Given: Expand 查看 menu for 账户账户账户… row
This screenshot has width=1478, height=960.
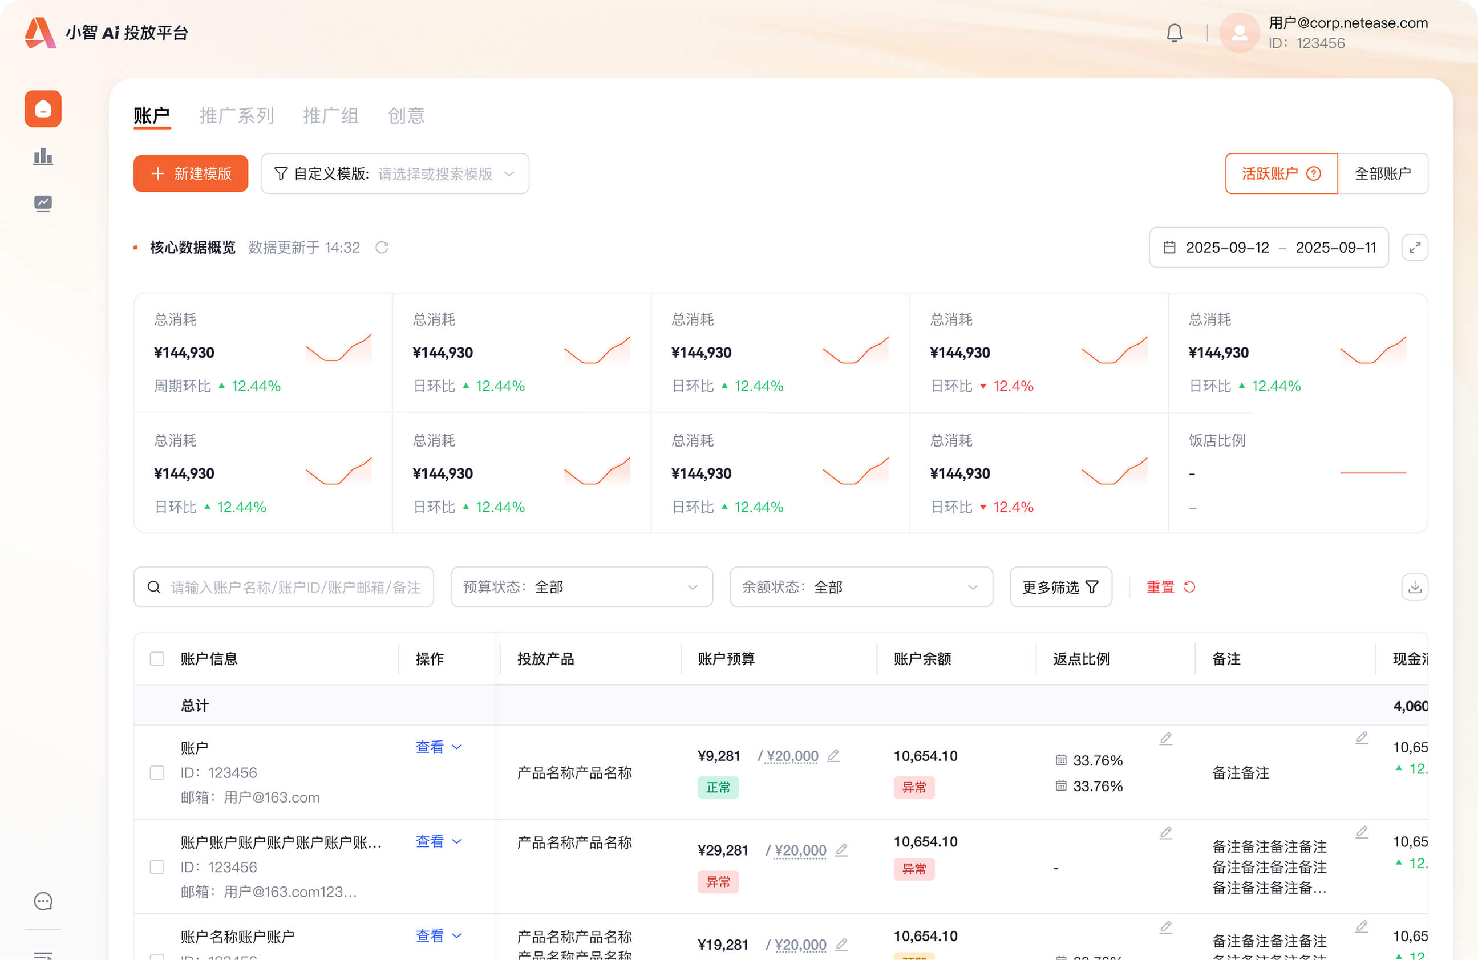Looking at the screenshot, I should (x=439, y=841).
